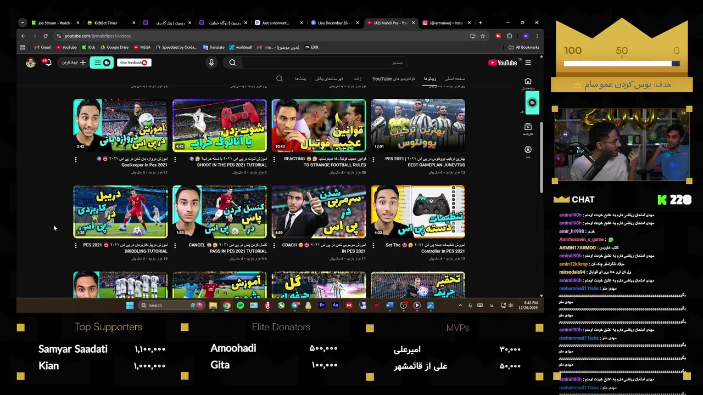
Task: Activate voice search microphone icon
Action: point(211,63)
